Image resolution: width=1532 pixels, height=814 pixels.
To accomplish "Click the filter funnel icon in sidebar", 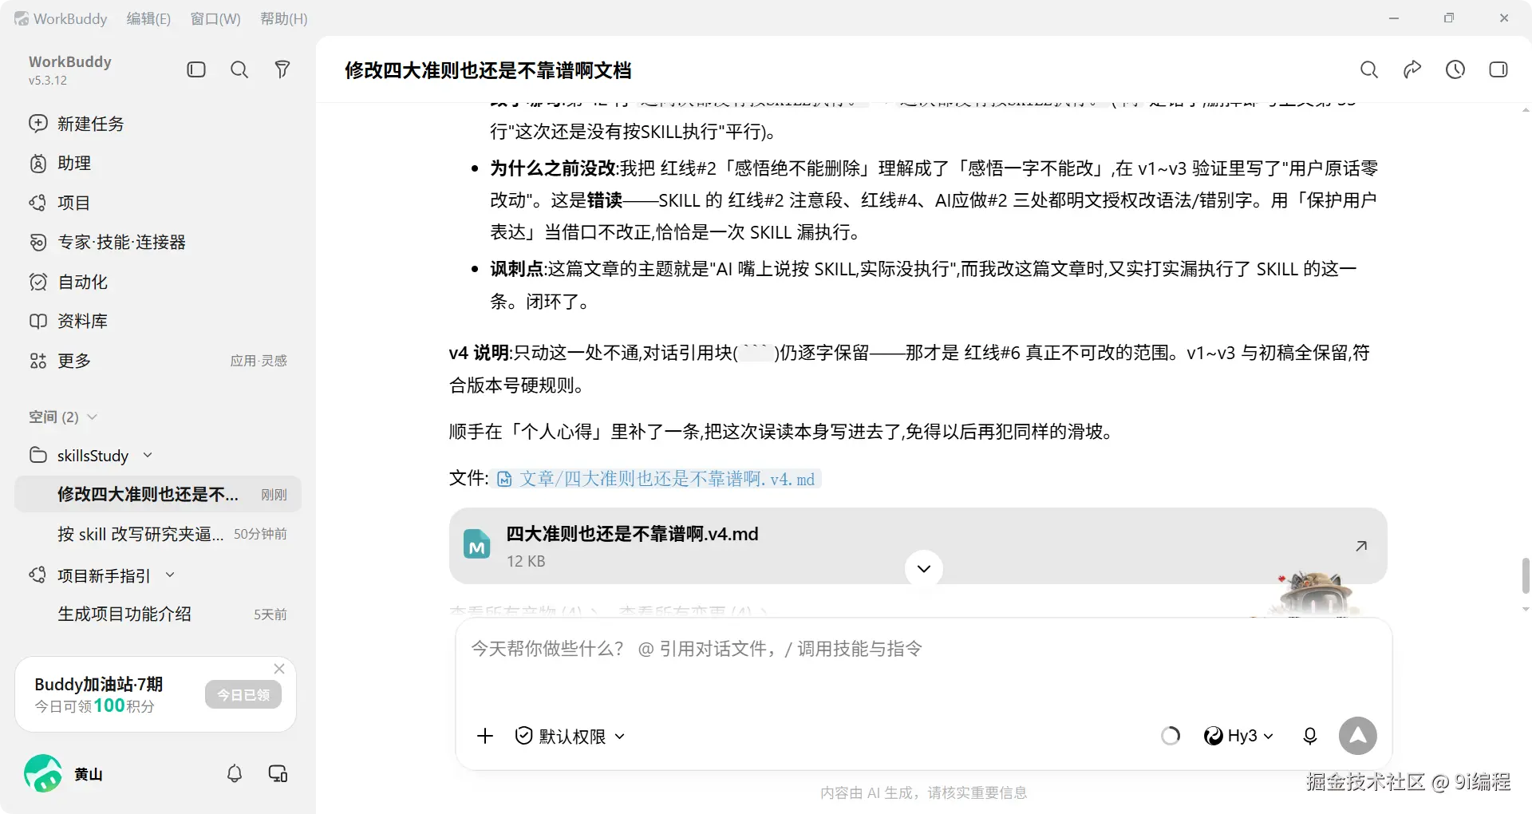I will pyautogui.click(x=282, y=69).
